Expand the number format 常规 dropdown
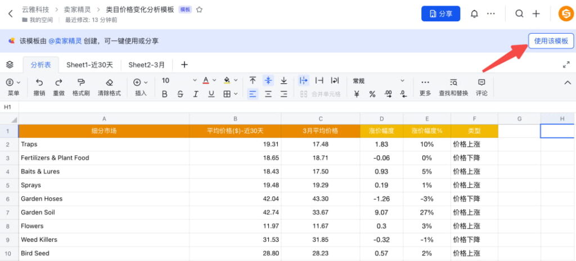The height and width of the screenshot is (261, 576). point(402,80)
